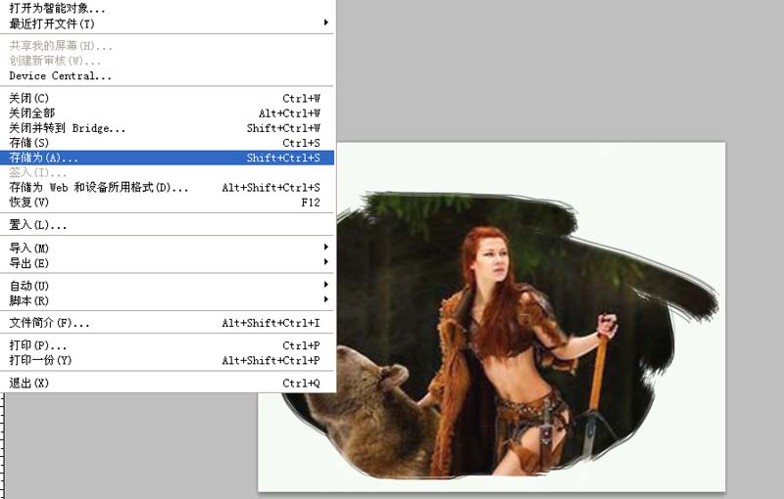Choose 关闭全部 menu item
This screenshot has height=499, width=784.
coord(32,113)
